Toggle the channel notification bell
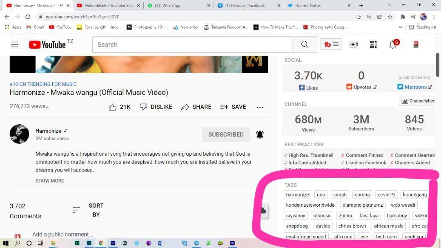This screenshot has height=248, width=441. (x=260, y=134)
